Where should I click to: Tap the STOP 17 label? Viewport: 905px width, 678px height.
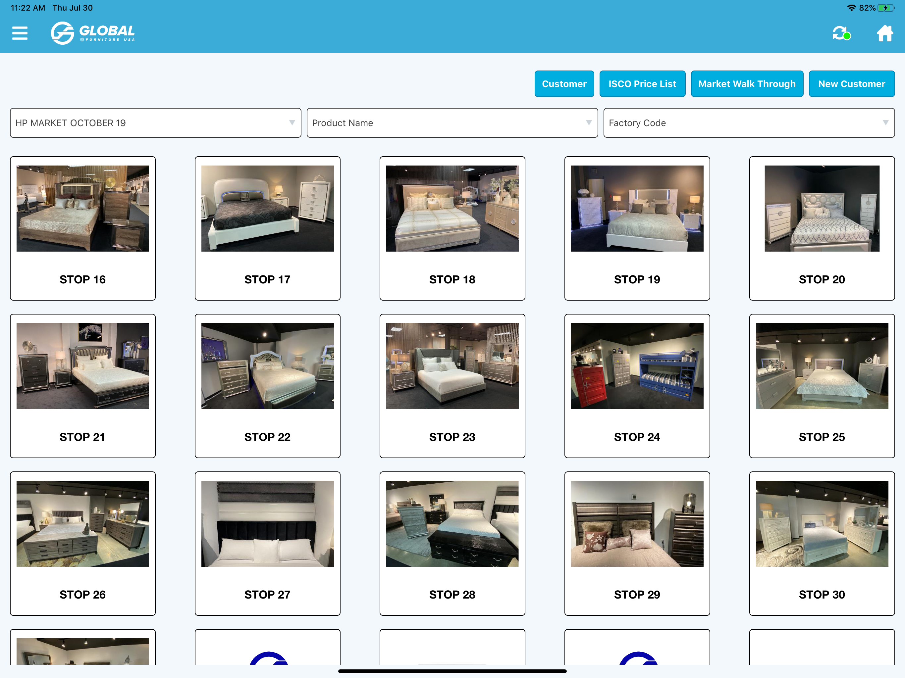coord(268,279)
